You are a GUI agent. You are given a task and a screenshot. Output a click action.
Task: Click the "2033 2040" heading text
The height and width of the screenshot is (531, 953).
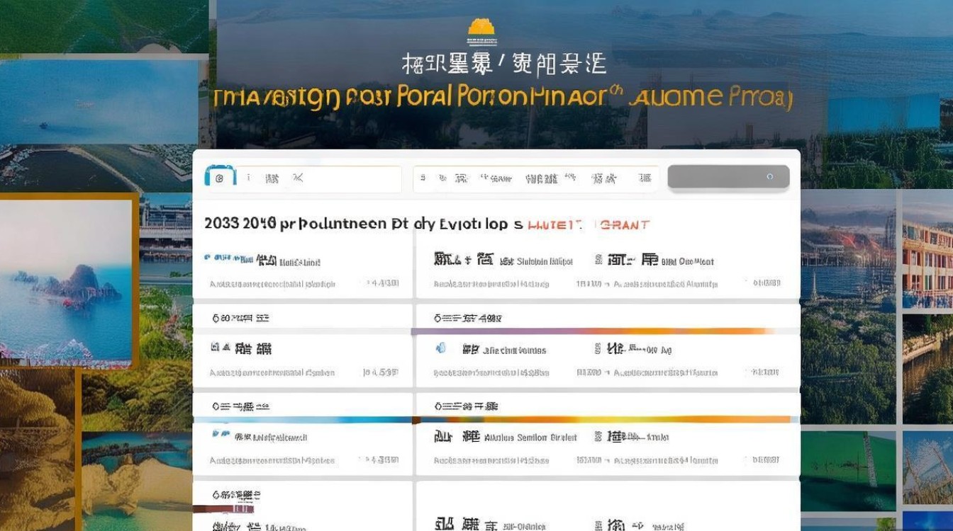click(239, 224)
